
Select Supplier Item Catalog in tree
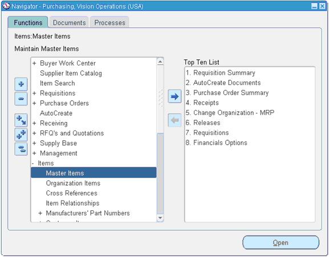71,73
